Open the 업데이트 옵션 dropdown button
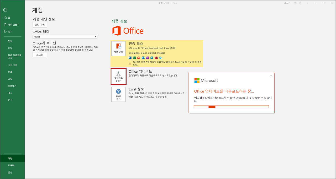This screenshot has height=179, width=336. [x=118, y=77]
